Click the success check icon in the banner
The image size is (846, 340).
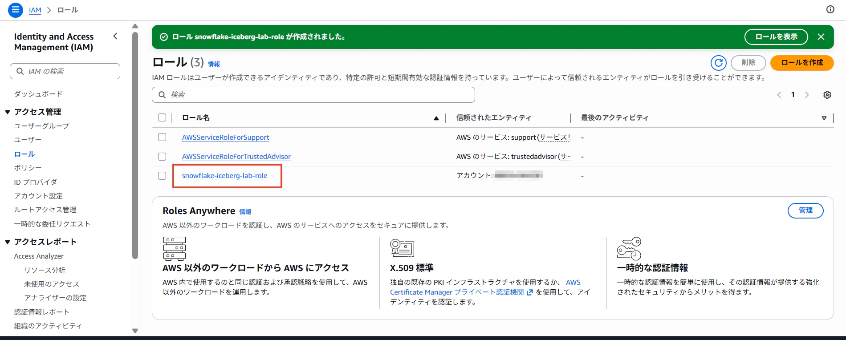click(164, 37)
